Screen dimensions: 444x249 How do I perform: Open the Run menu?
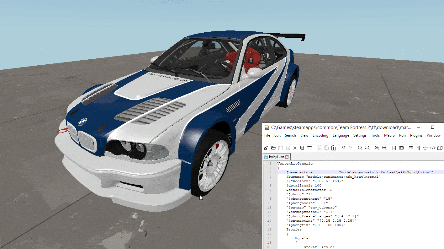(x=402, y=135)
